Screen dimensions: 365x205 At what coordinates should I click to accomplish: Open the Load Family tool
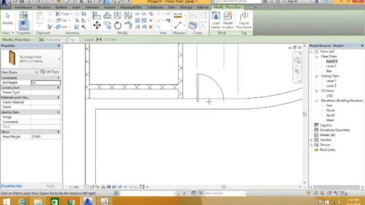coord(216,20)
